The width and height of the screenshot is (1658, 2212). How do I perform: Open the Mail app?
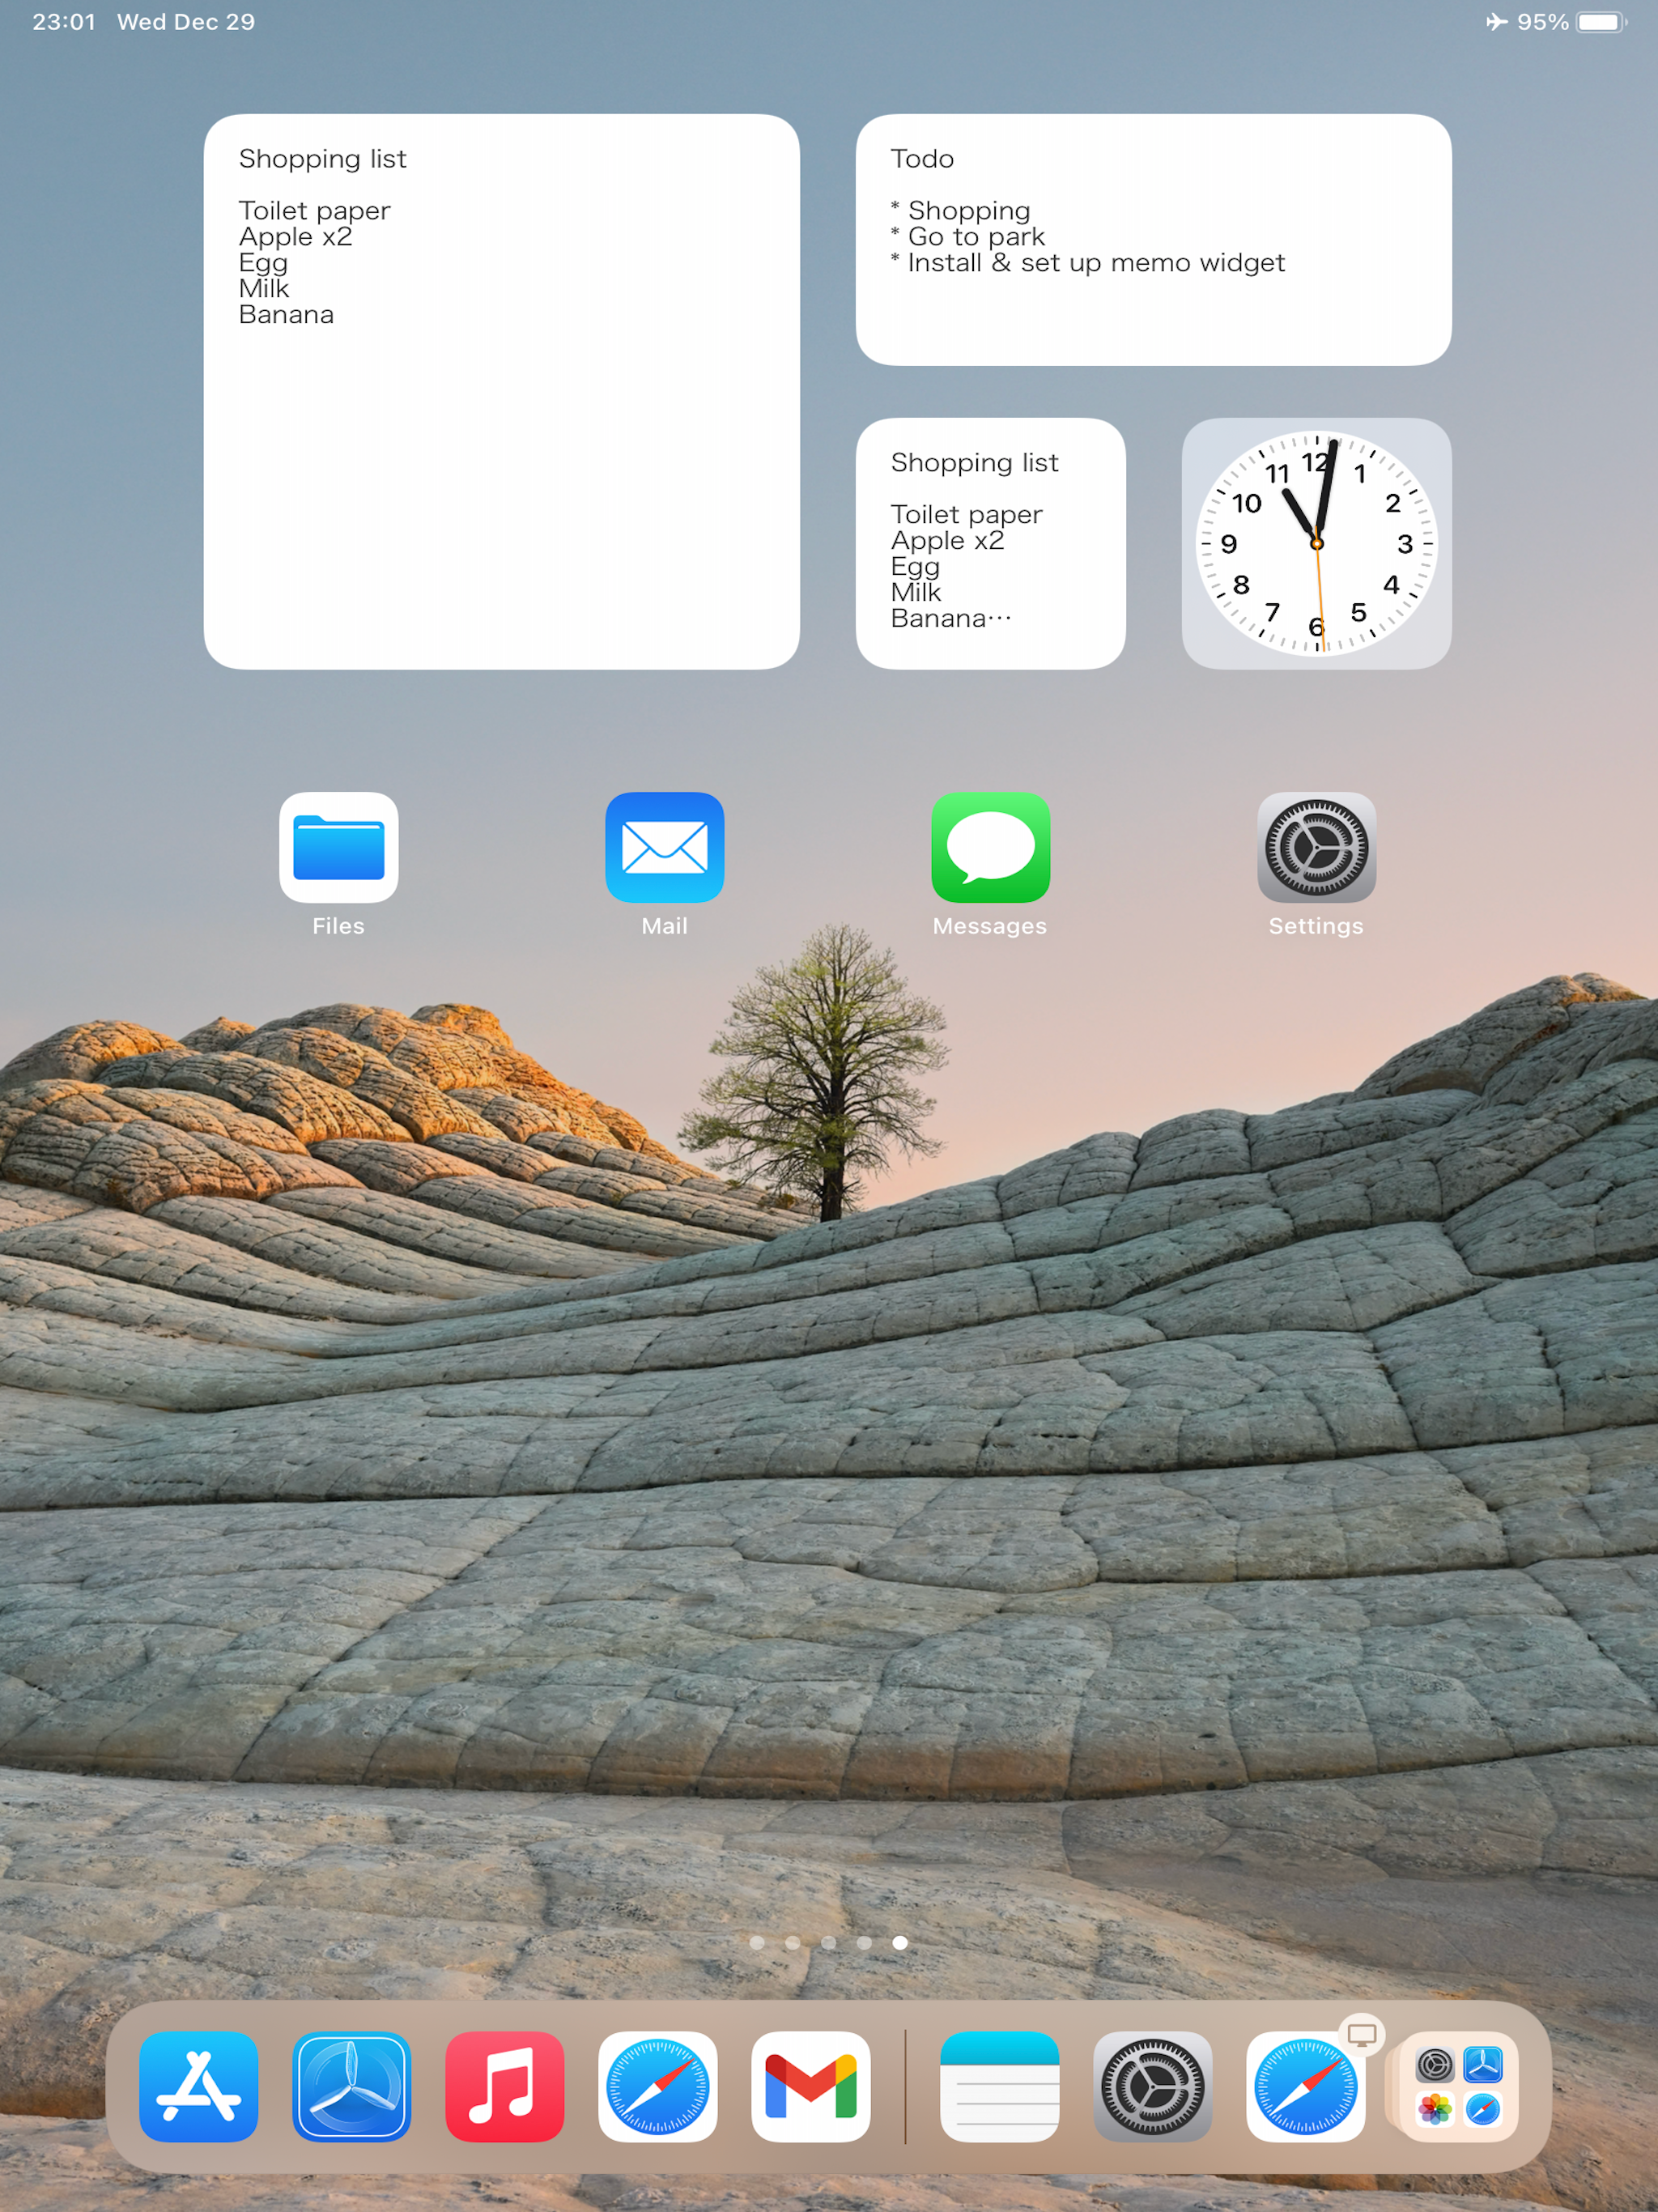(x=664, y=847)
